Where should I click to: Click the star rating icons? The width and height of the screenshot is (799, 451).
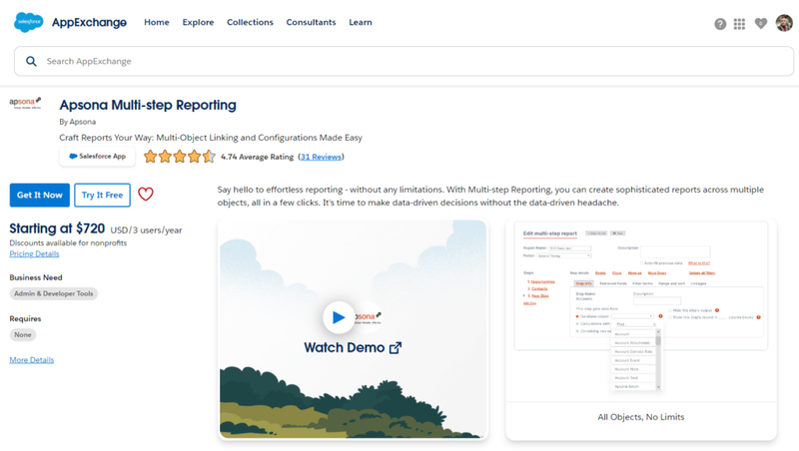tap(180, 157)
